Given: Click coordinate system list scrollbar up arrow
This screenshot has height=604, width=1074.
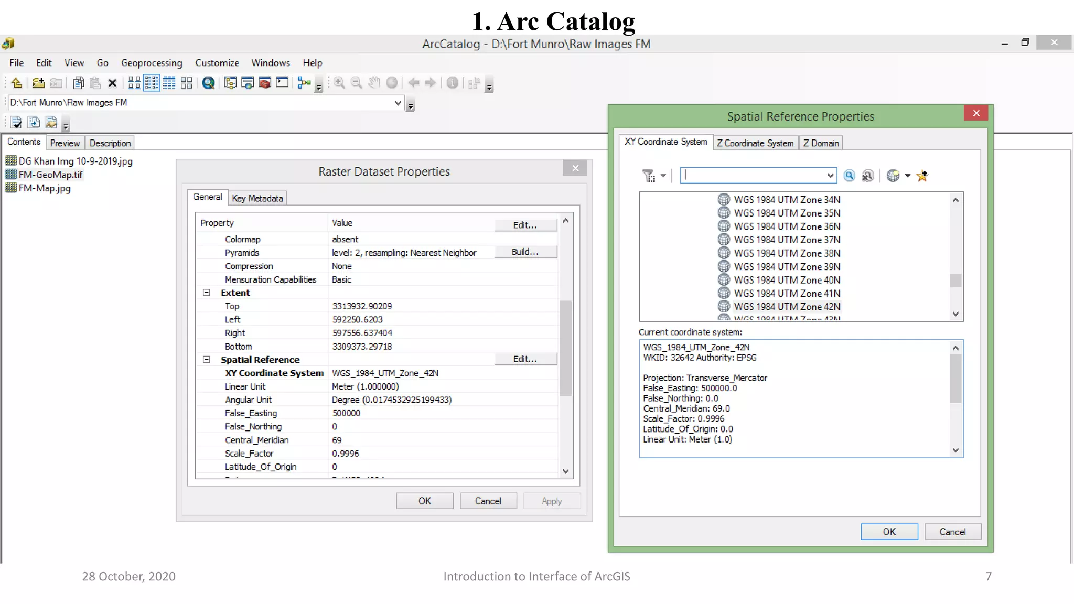Looking at the screenshot, I should 955,200.
